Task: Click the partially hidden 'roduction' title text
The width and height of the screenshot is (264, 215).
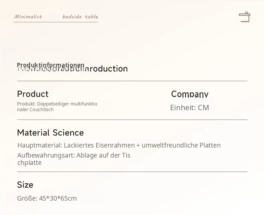Action: [x=108, y=69]
